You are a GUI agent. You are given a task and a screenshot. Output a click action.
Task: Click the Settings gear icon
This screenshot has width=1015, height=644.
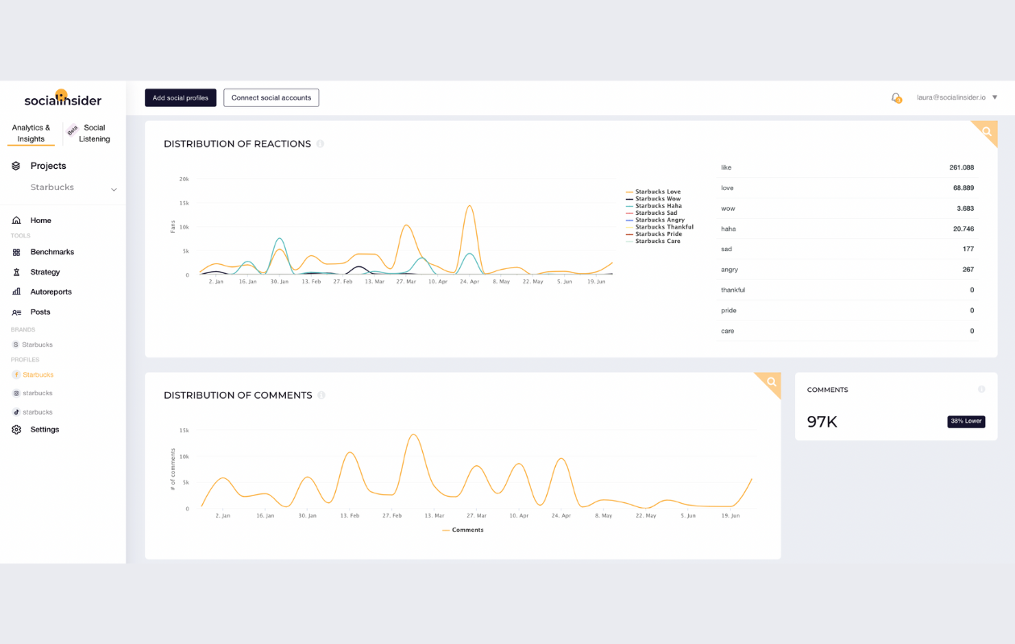click(x=16, y=430)
